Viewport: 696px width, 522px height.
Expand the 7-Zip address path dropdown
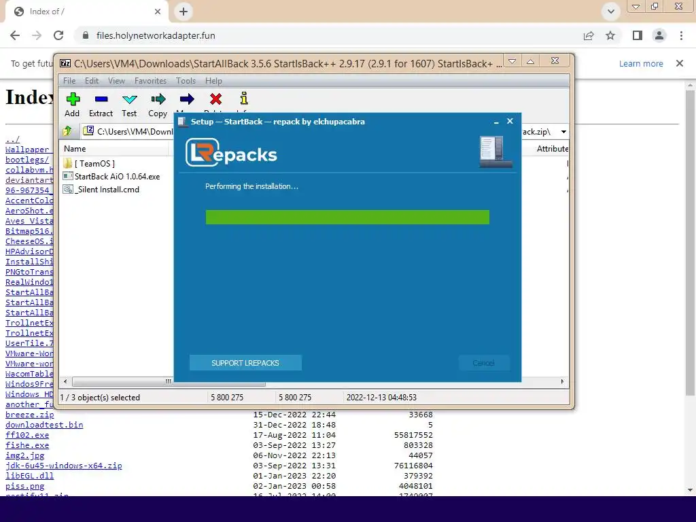(563, 132)
